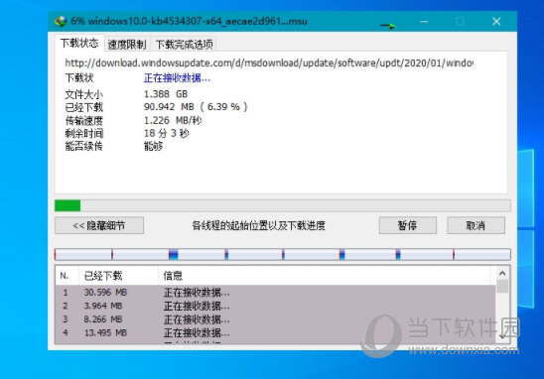
Task: Select thread row 4 with 13.495 MB
Action: pos(275,333)
